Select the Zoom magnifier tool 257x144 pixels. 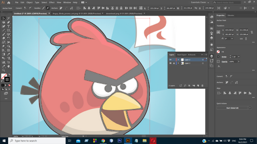[4, 70]
